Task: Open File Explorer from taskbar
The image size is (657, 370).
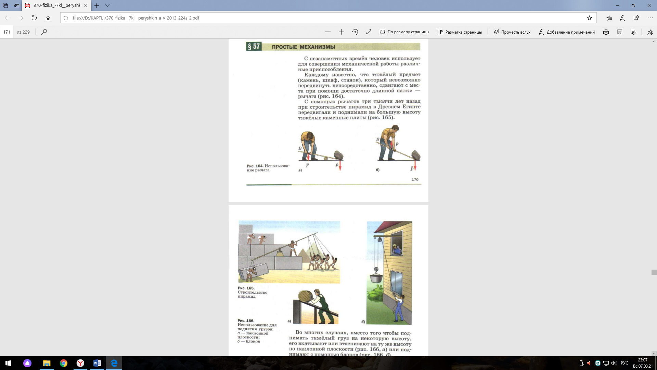Action: pos(47,363)
